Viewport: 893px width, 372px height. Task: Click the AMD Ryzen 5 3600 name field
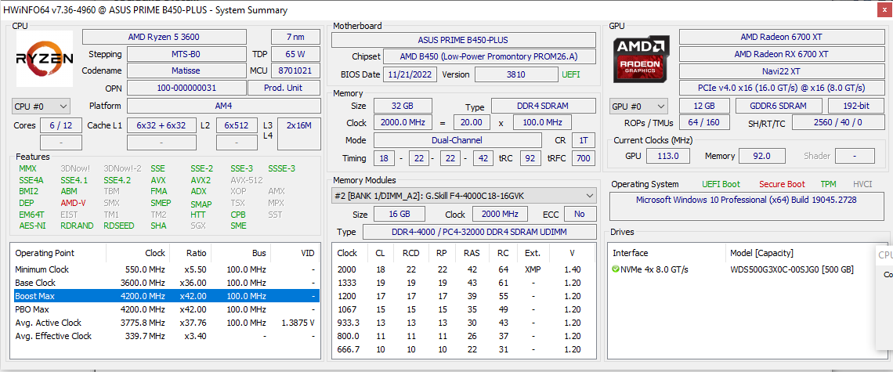(x=164, y=37)
